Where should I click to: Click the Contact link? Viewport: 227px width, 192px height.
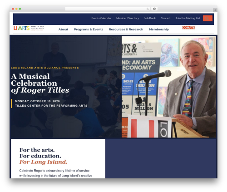click(x=165, y=18)
